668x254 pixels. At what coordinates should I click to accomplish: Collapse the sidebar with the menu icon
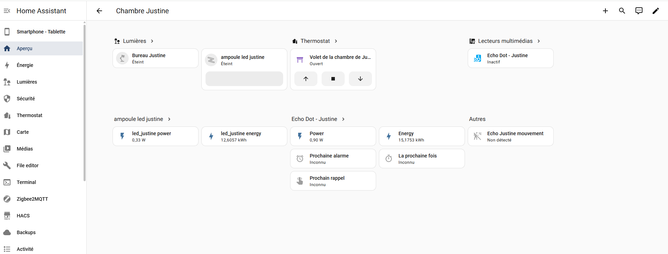7,11
